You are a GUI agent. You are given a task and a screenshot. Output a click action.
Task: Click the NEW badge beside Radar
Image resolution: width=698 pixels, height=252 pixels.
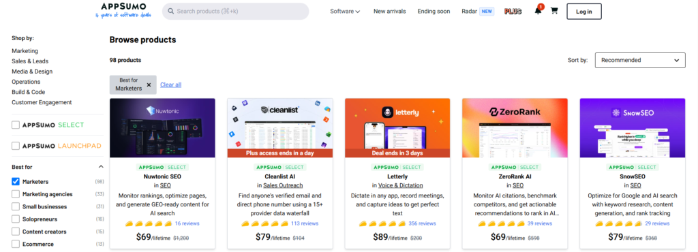coord(487,11)
